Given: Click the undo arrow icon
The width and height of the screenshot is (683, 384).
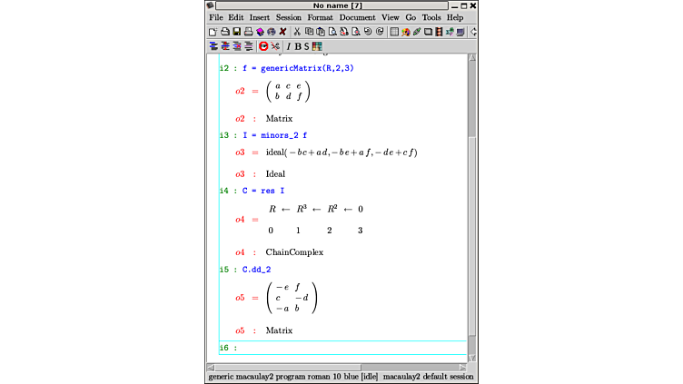Looking at the screenshot, I should tap(368, 32).
